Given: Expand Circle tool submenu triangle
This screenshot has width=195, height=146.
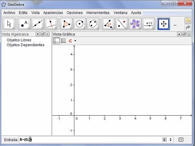Looking at the screenshot, I should point(84,29).
